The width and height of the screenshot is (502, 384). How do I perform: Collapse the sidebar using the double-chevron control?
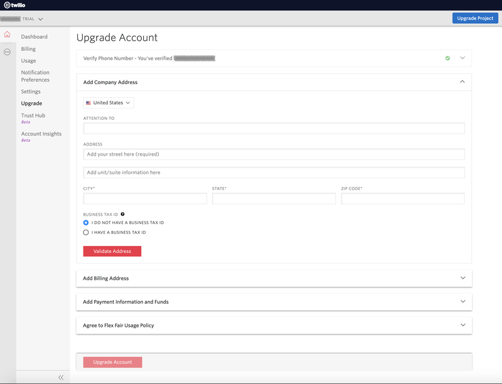click(60, 377)
